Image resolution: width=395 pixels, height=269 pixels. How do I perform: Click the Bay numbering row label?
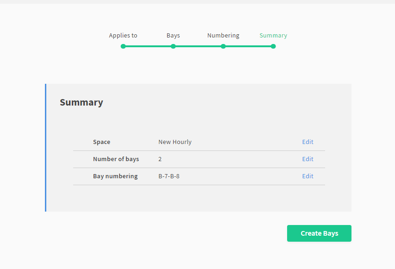[115, 176]
